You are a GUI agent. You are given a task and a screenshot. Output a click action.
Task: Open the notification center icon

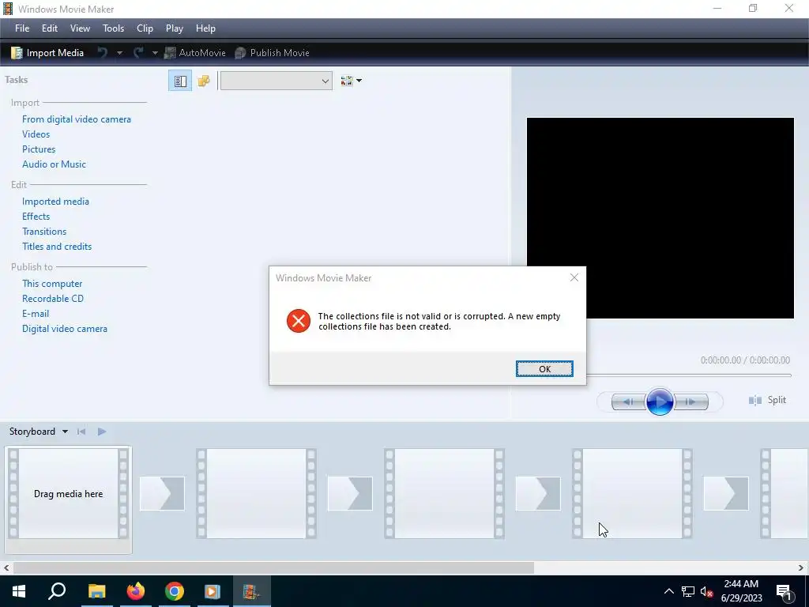pyautogui.click(x=785, y=591)
